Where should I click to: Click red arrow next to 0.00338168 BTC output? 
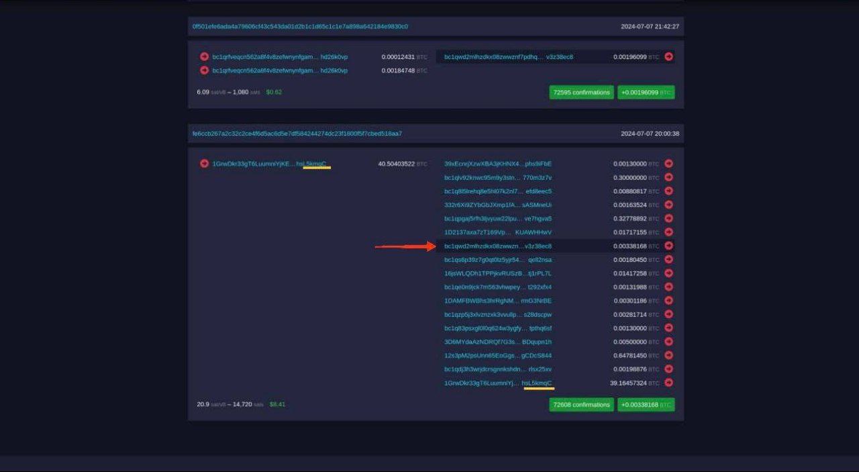(x=668, y=246)
